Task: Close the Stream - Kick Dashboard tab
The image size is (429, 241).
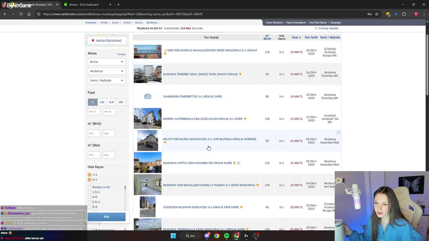Action: tap(111, 4)
